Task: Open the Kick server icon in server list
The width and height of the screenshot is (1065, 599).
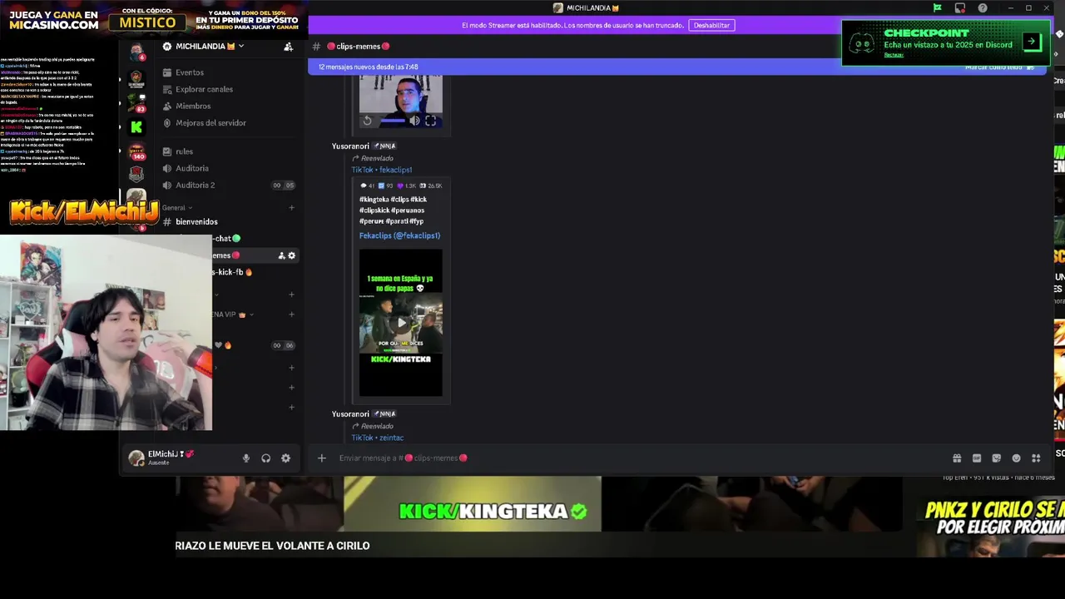Action: coord(136,127)
